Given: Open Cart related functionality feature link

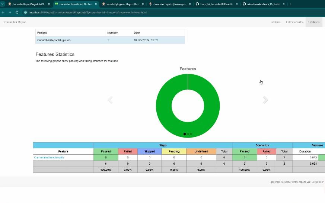Looking at the screenshot, I should point(49,158).
